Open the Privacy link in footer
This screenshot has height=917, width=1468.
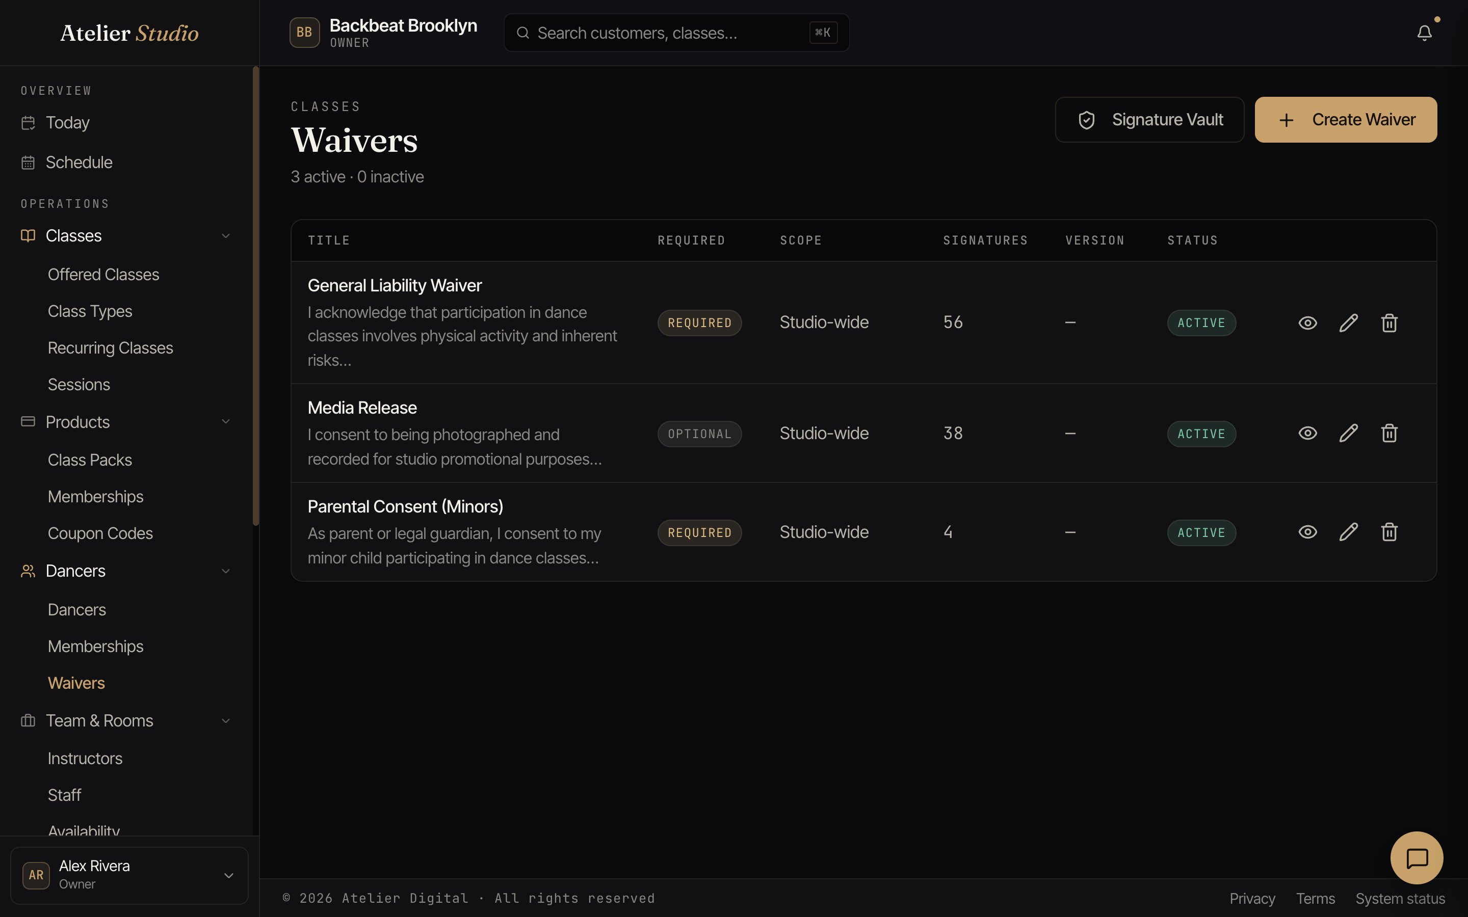click(1252, 898)
